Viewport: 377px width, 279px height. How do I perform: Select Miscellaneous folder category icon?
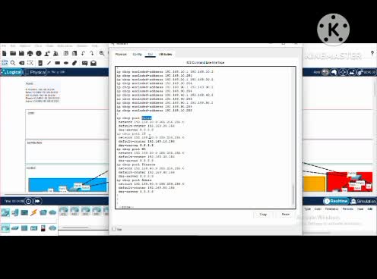coord(43,213)
